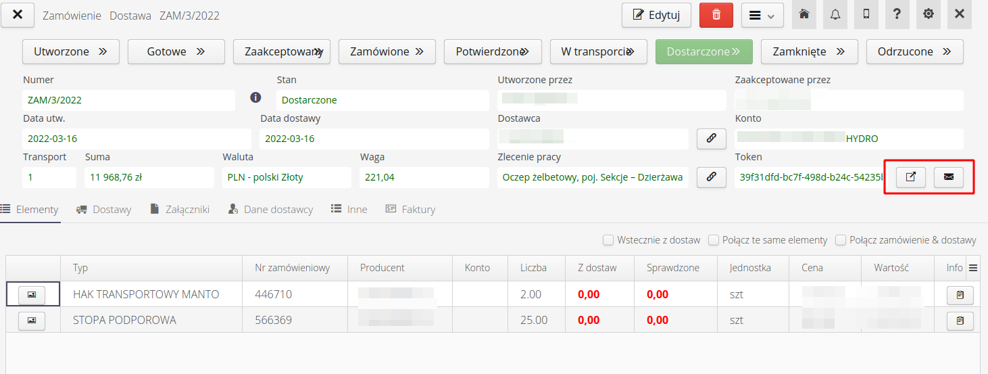
Task: Enable Wstecznie z dostaw checkbox
Action: (x=608, y=240)
